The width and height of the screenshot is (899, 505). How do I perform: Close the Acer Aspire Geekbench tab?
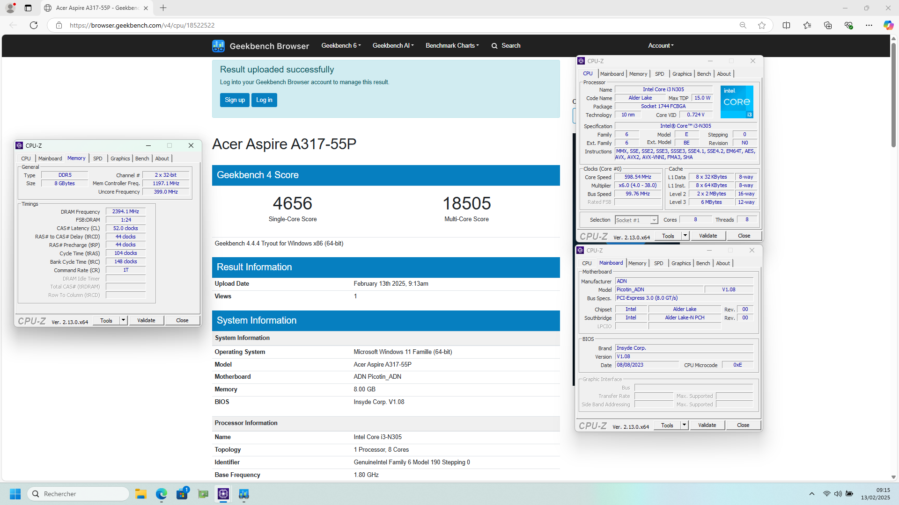coord(146,8)
